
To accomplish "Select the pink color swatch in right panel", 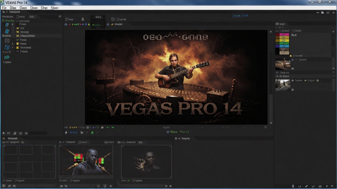I will [x=284, y=34].
